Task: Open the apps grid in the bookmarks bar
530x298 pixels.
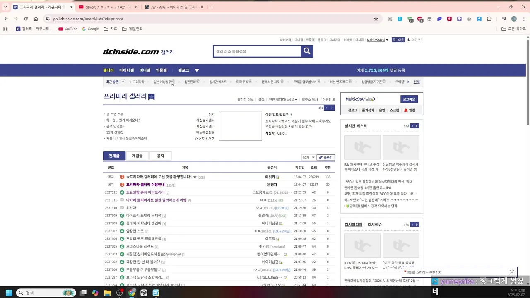Action: [5, 29]
